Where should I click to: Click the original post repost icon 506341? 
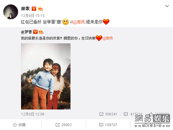(x=108, y=114)
